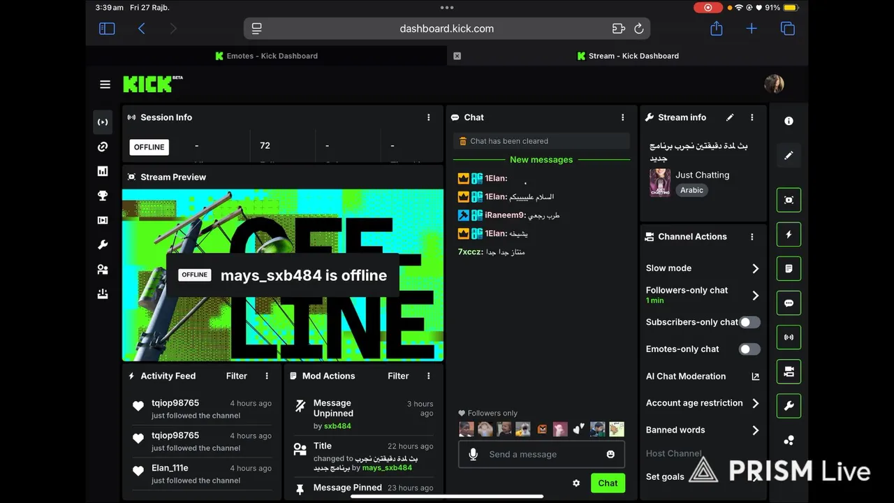This screenshot has height=503, width=894.
Task: Open new Safari tab with plus
Action: tap(752, 29)
